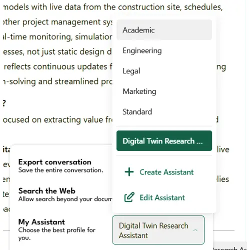Collapse the dropdown using the chevron arrow
Screen dimensions: 250x250
point(195,230)
